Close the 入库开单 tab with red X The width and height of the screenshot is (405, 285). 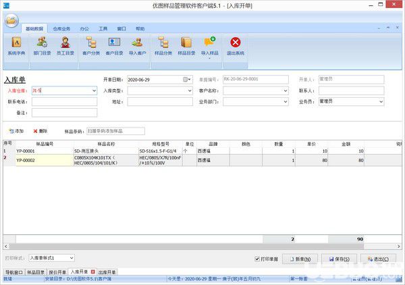(93, 271)
